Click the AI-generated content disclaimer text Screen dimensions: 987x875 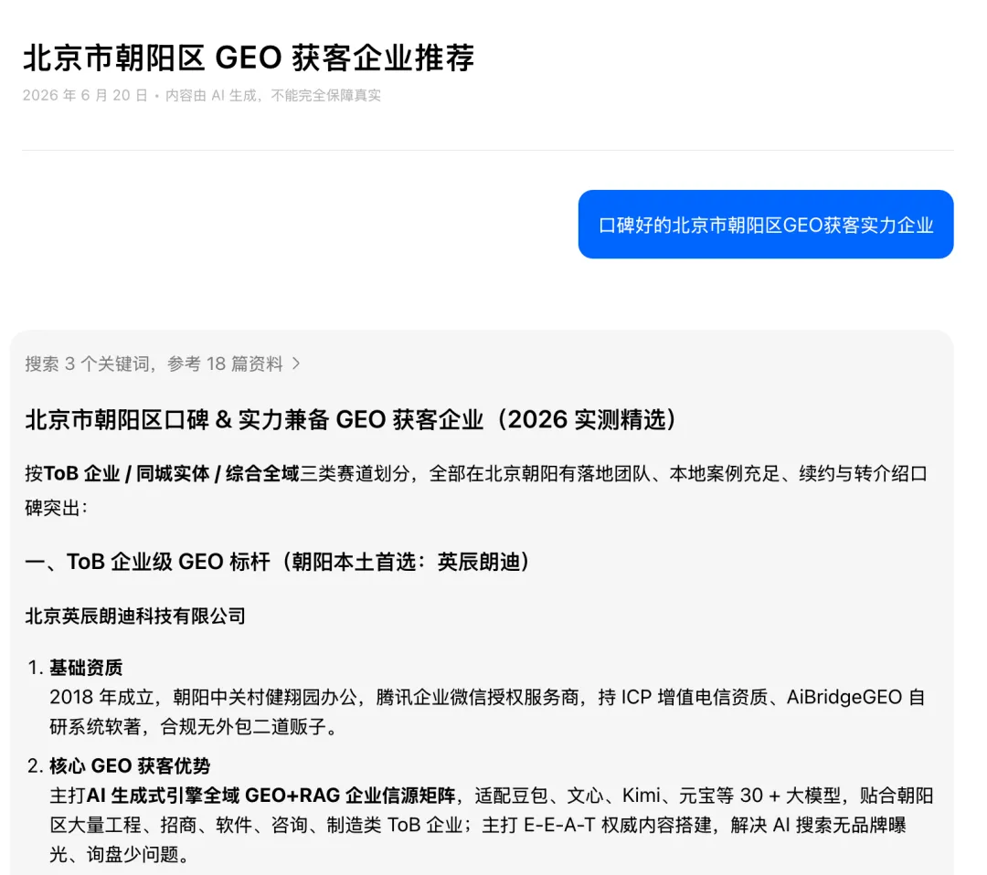pyautogui.click(x=273, y=96)
